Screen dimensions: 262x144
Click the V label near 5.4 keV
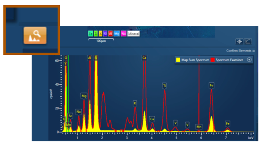187,125
